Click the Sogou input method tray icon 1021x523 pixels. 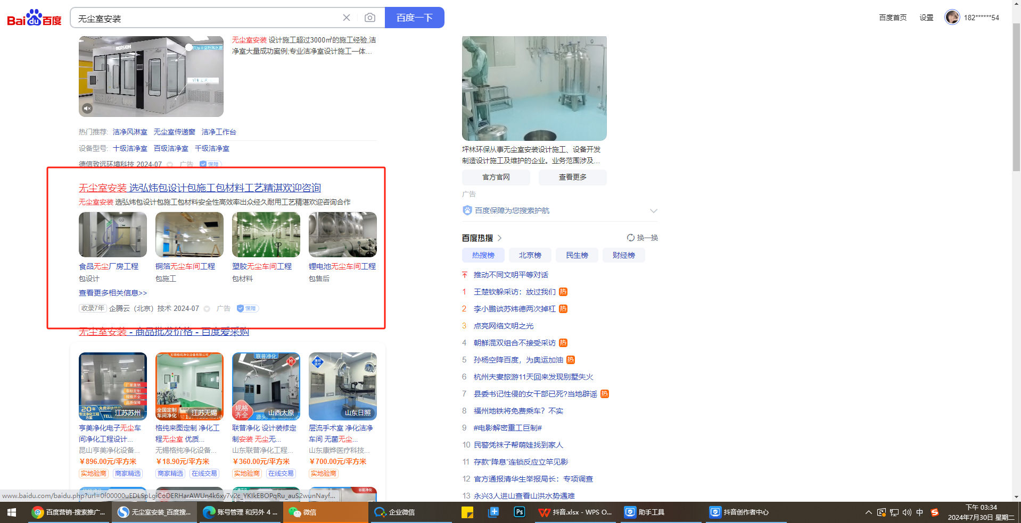pyautogui.click(x=934, y=512)
